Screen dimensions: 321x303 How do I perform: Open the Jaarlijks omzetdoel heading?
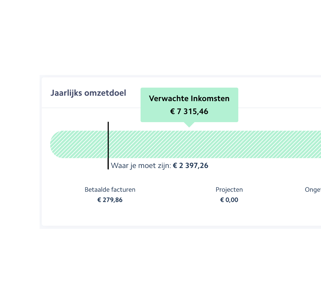pyautogui.click(x=88, y=92)
